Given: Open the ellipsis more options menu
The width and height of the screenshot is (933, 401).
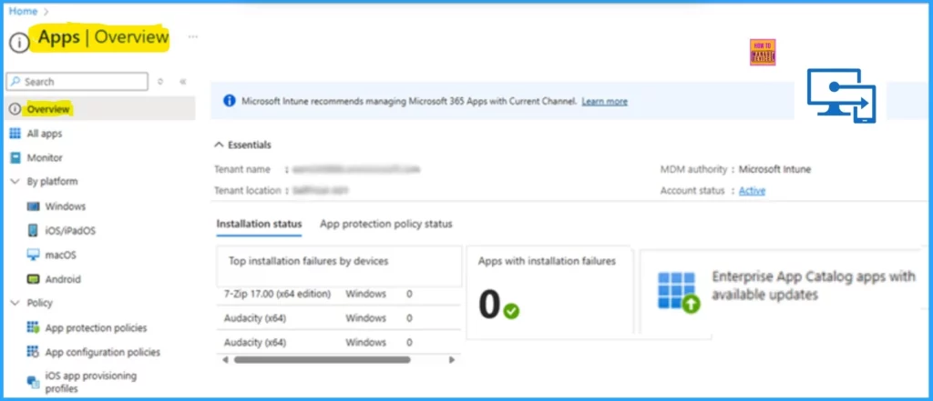Looking at the screenshot, I should coord(193,37).
